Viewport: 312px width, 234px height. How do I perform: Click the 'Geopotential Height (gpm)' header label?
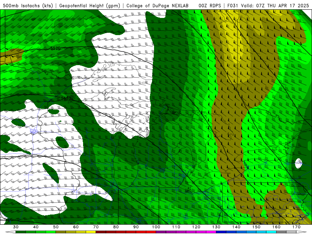[90, 5]
